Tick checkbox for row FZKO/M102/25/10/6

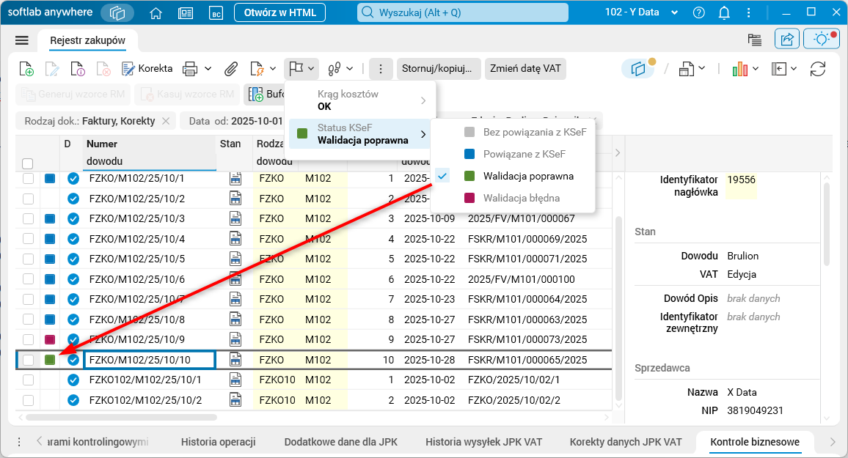28,279
